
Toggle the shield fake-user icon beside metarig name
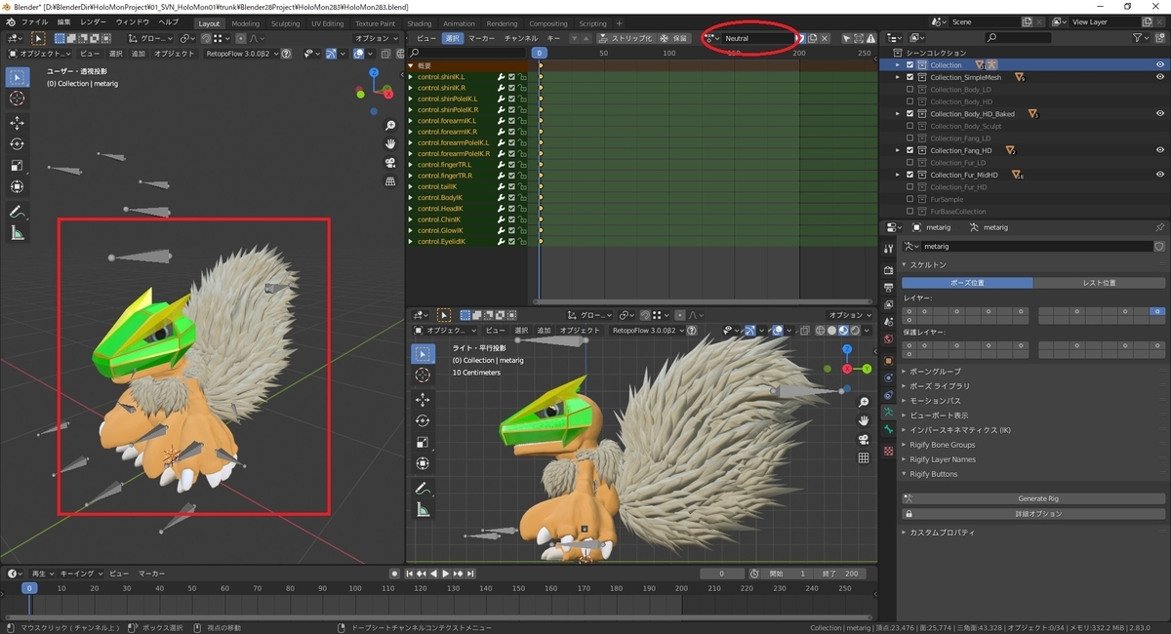pyautogui.click(x=1158, y=247)
